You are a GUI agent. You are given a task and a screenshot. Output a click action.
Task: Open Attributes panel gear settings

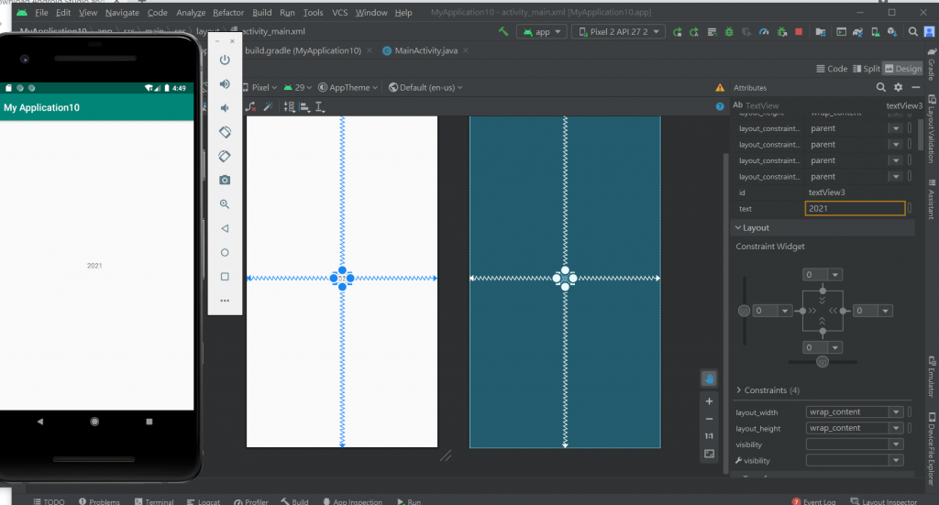pos(899,87)
